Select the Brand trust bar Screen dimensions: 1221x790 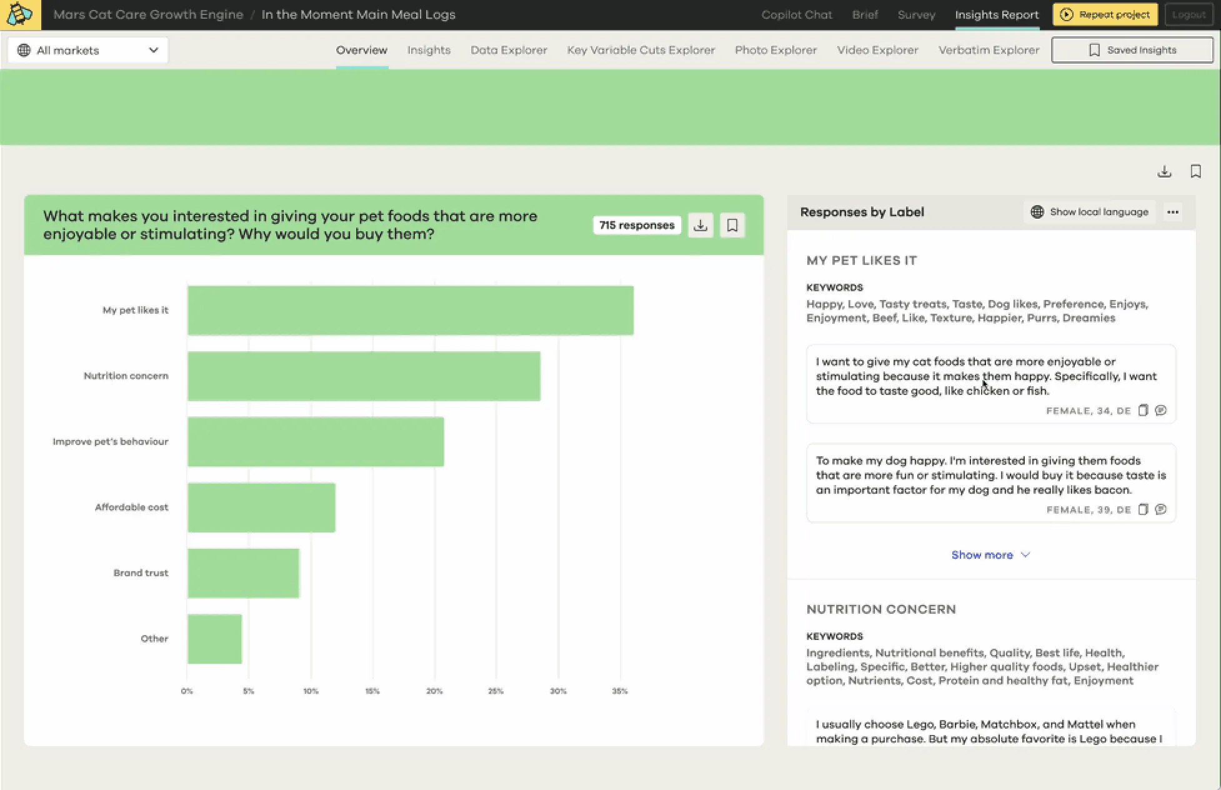[244, 573]
